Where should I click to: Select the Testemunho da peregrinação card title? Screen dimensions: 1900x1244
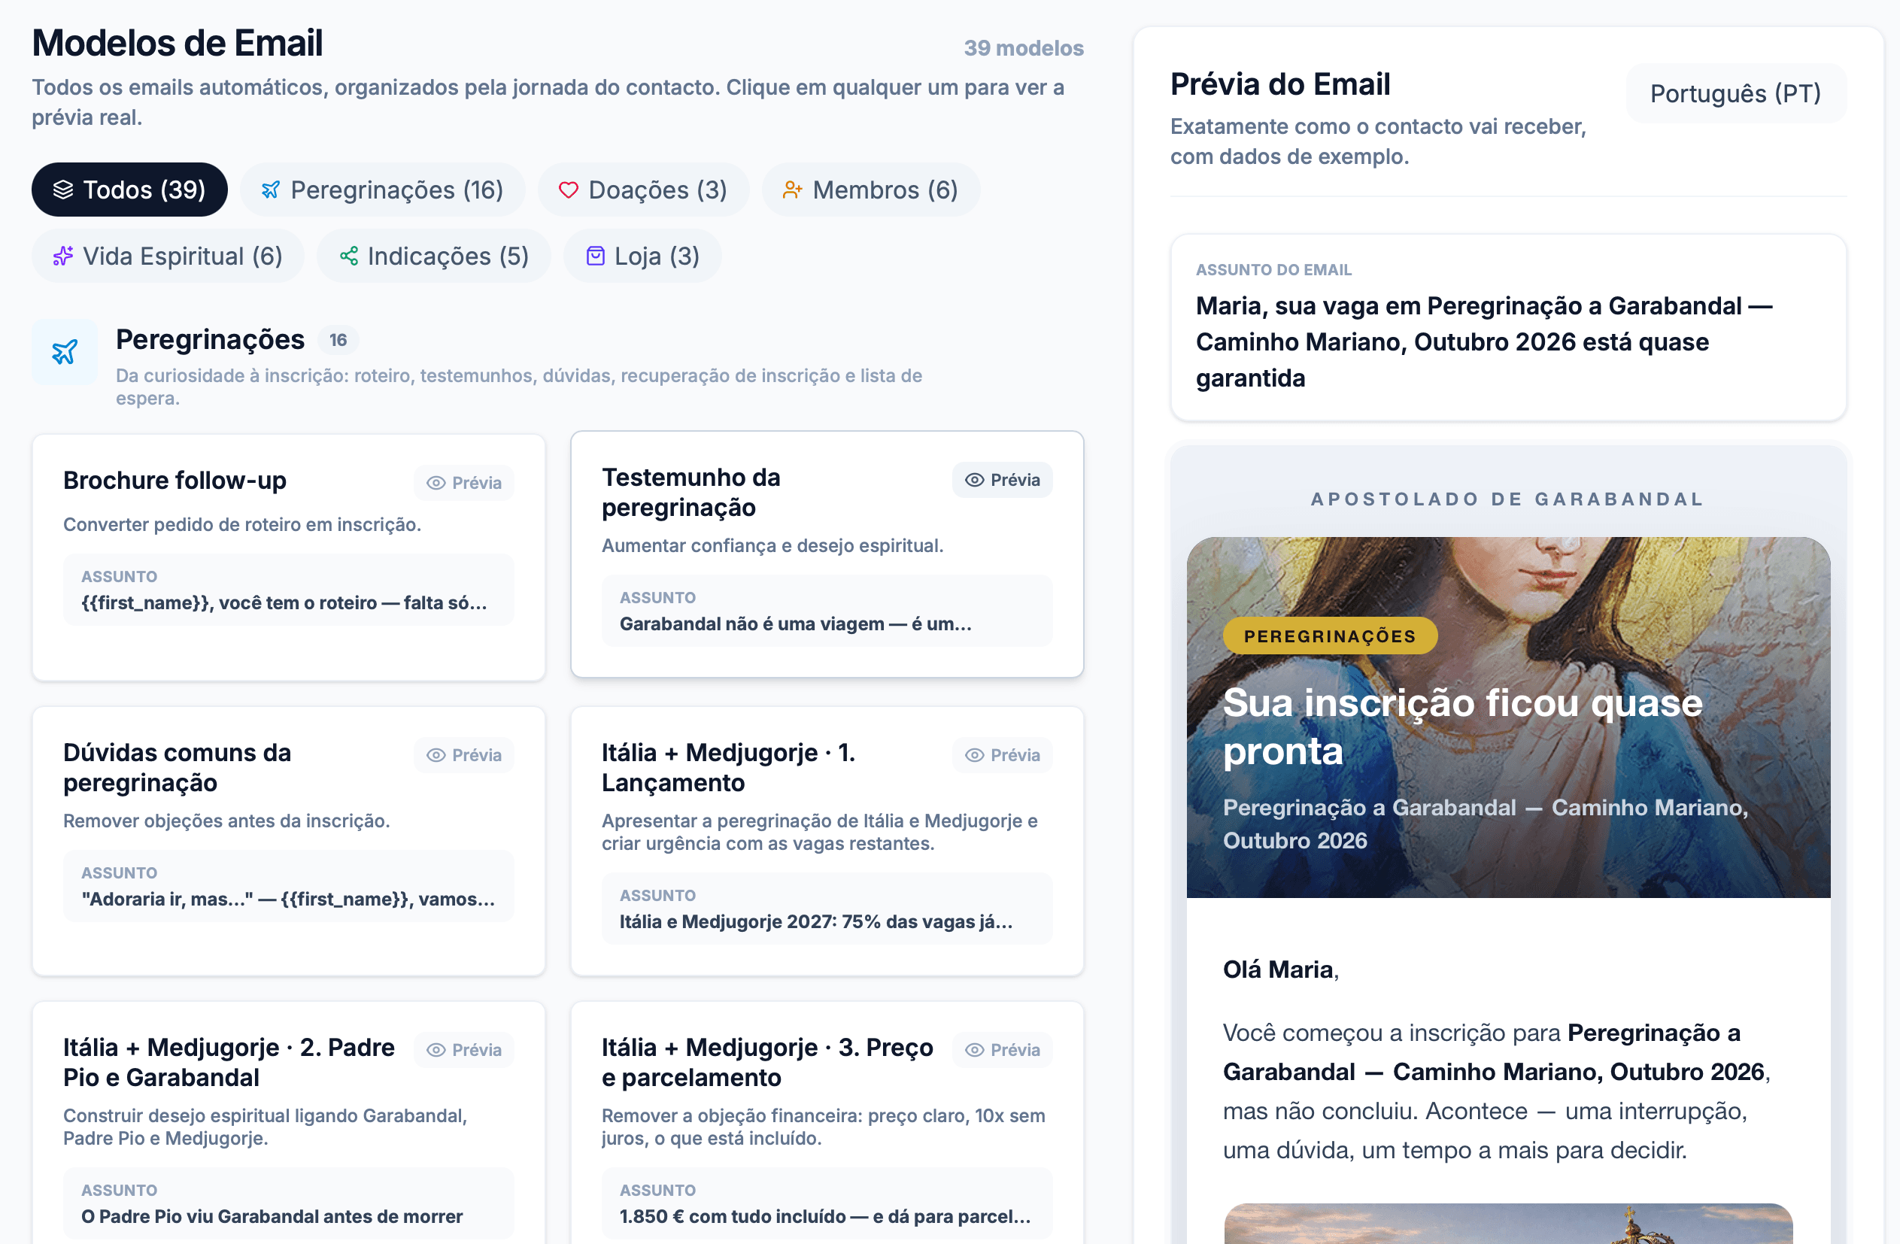[691, 492]
